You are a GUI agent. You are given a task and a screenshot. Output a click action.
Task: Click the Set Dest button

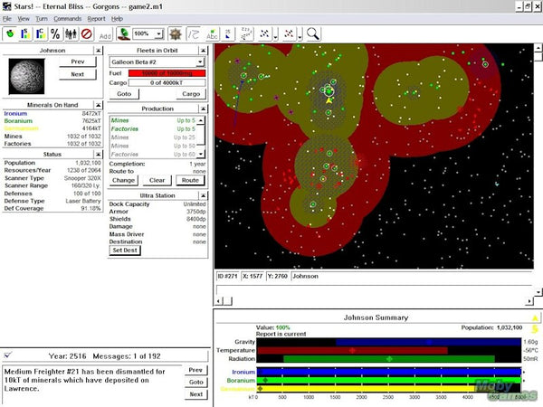[123, 251]
